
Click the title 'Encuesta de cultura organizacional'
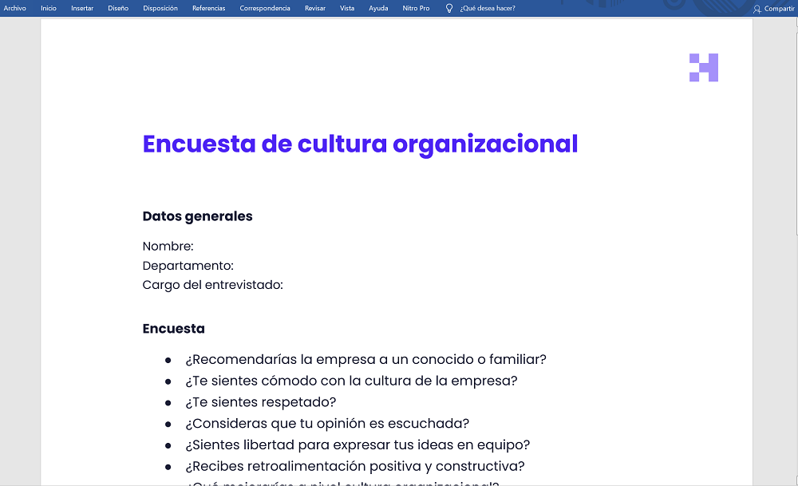pos(359,144)
